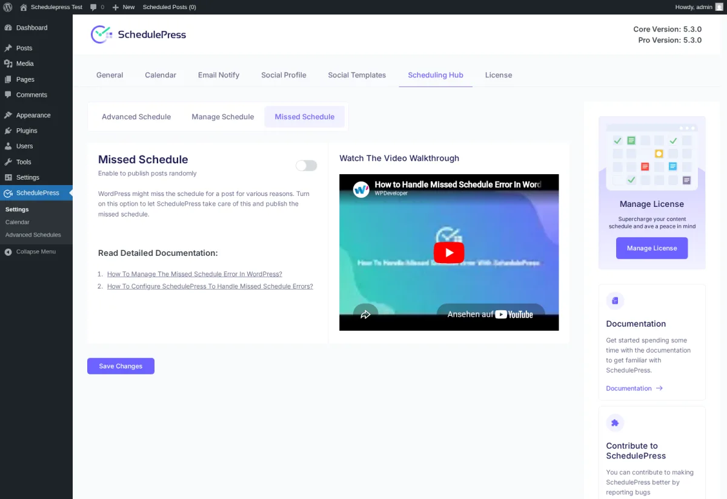Click the Contribute puzzle piece icon
The image size is (727, 499).
click(x=615, y=423)
